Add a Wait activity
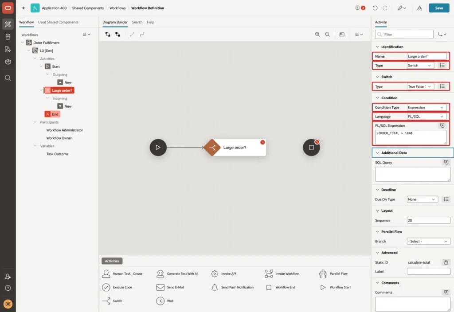454x312 pixels. (x=164, y=301)
